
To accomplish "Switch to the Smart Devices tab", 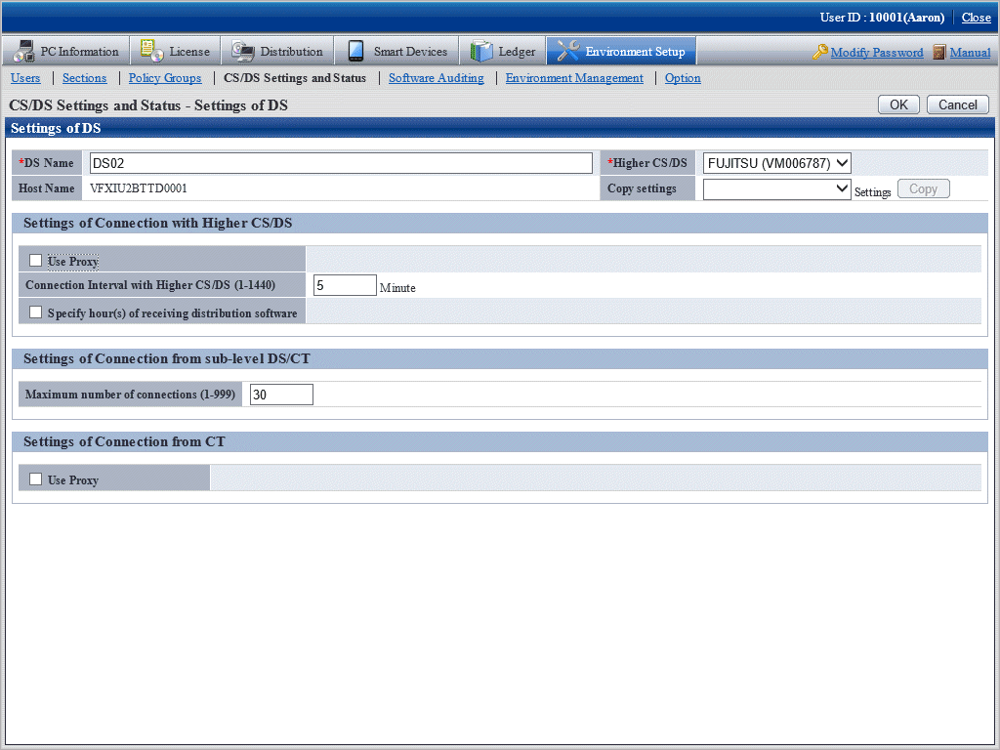I will (x=397, y=51).
